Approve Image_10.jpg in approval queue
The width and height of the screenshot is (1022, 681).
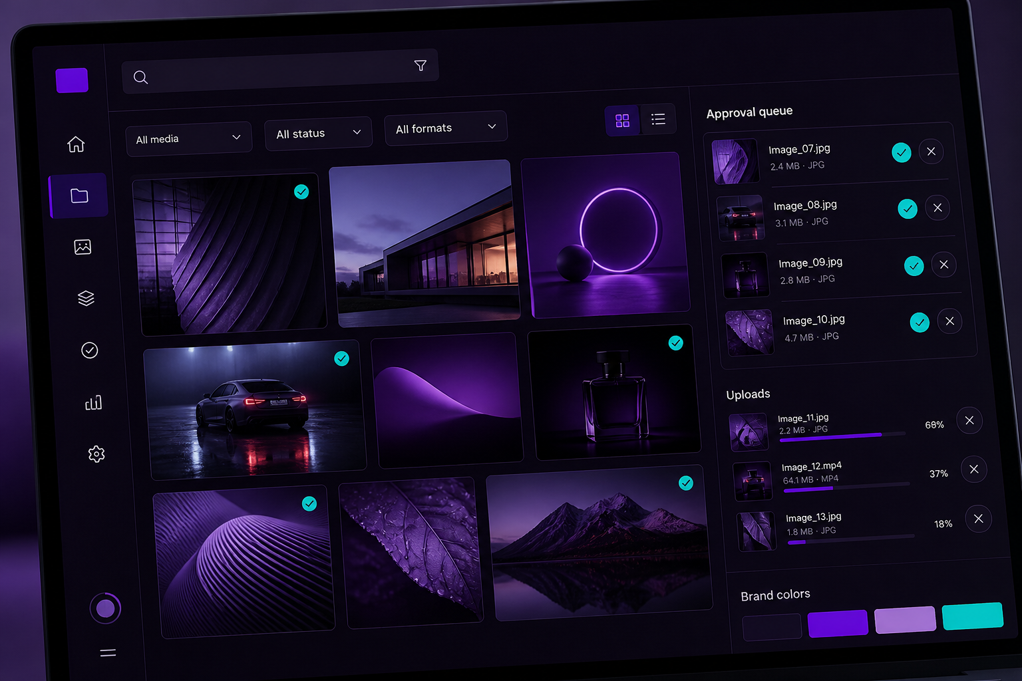920,323
